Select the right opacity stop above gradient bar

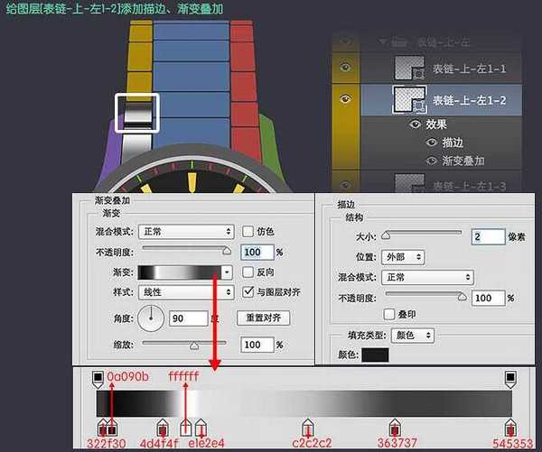[509, 378]
